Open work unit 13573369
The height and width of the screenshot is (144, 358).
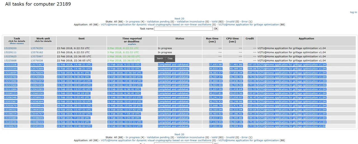point(37,69)
